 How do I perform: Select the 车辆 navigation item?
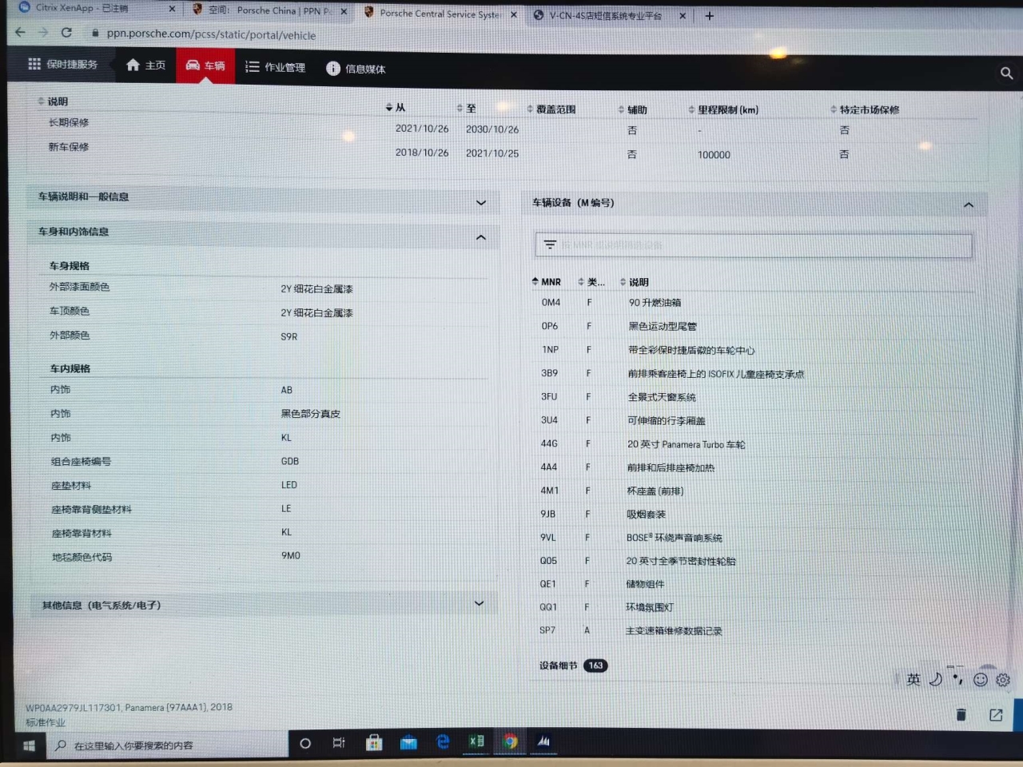pyautogui.click(x=205, y=66)
